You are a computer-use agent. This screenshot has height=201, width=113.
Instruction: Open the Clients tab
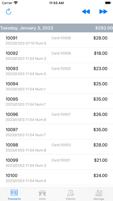pos(71,195)
